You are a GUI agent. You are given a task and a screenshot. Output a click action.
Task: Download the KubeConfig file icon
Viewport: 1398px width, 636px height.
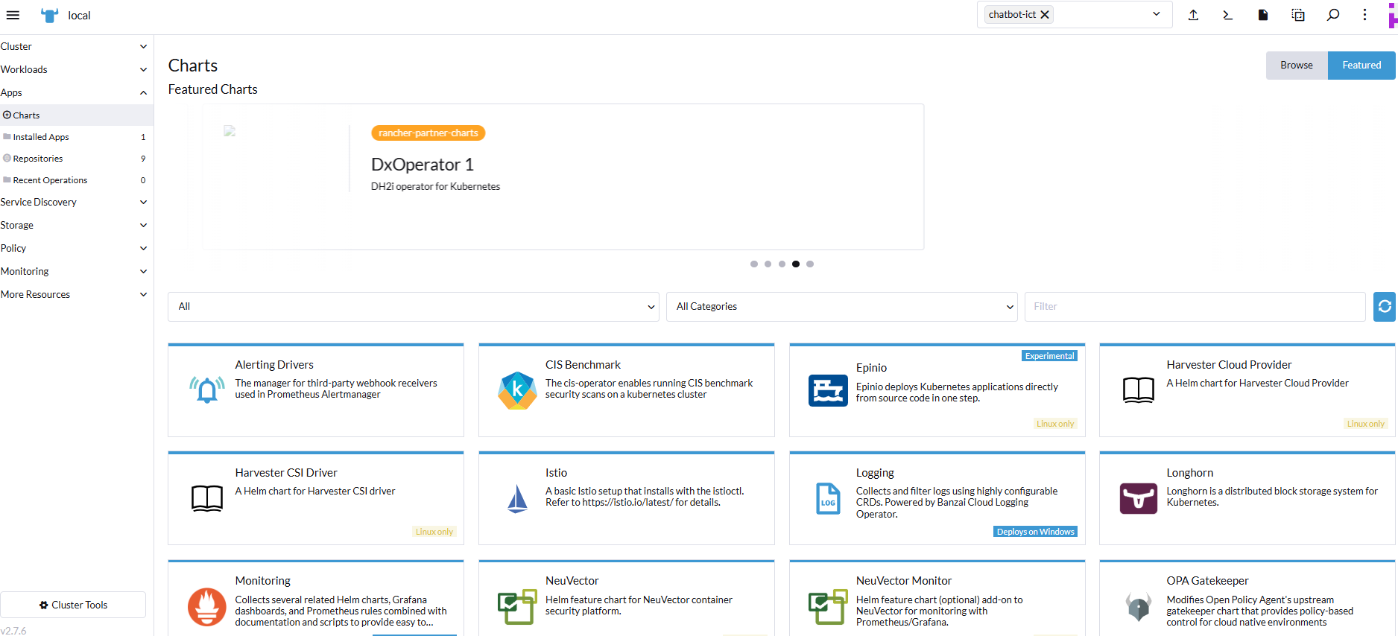pyautogui.click(x=1263, y=15)
